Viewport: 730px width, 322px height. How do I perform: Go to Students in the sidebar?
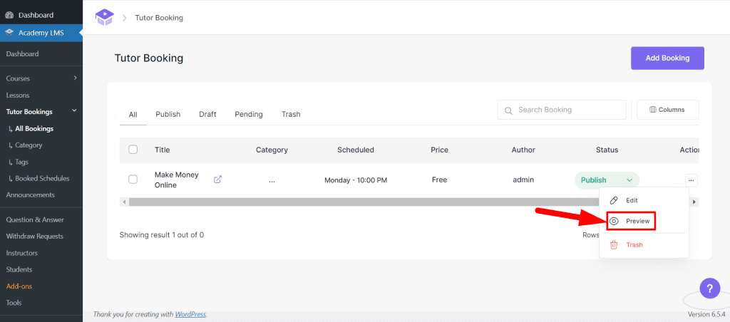tap(19, 269)
